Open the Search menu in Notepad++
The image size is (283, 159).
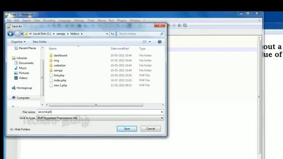27,20
